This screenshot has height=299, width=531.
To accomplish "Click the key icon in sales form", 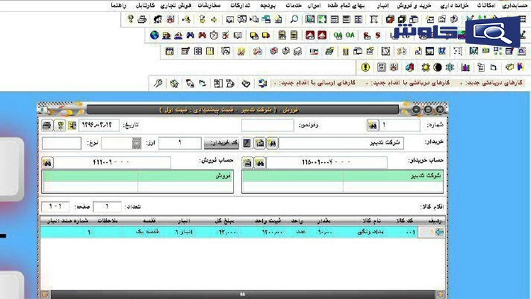I will (60, 126).
